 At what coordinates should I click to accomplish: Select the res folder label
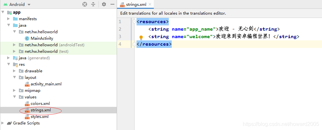[22, 65]
